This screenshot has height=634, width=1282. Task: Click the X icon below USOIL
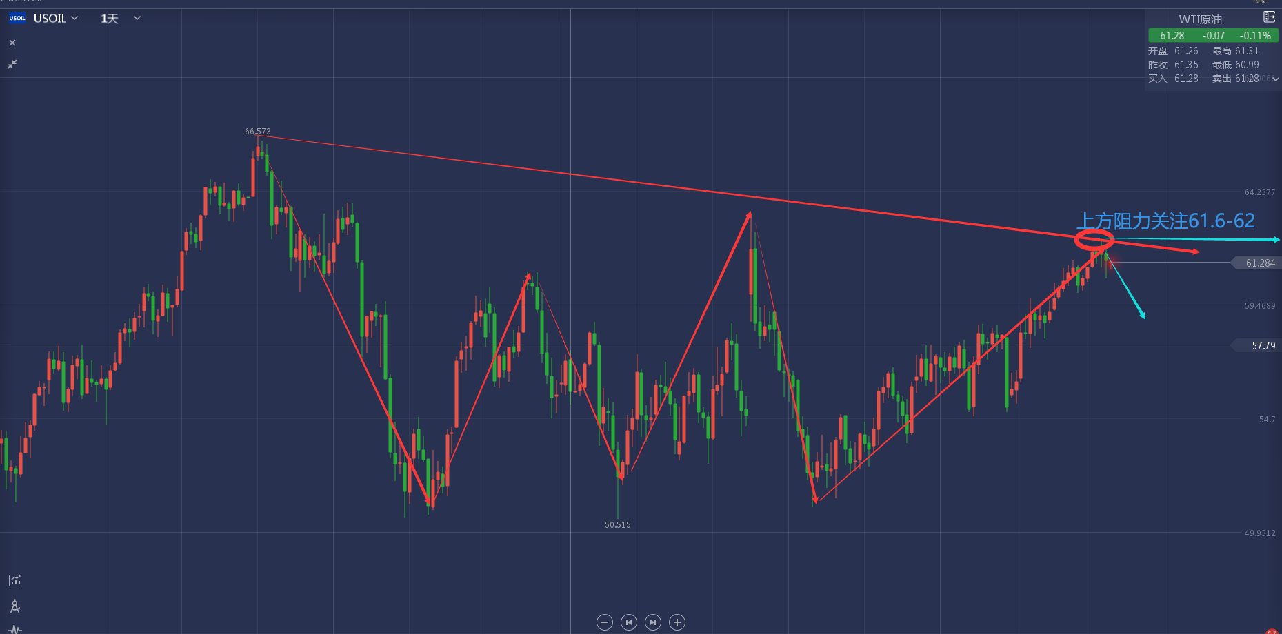click(x=12, y=43)
